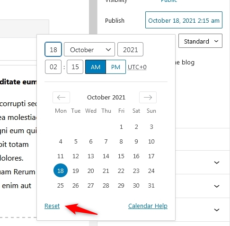Viewport: 230px width, 226px height.
Task: Click the publish date October 18, 2021 button
Action: coord(184,20)
